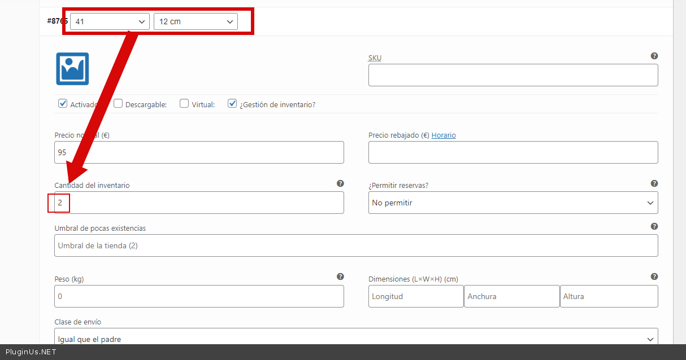Expand the ¿Permitir reservas? No permitir dropdown
The image size is (686, 360).
tap(513, 203)
